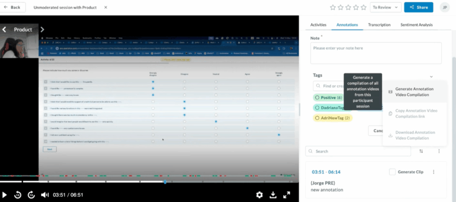Screen dimensions: 456x202
Task: Play the session video
Action: [5, 194]
